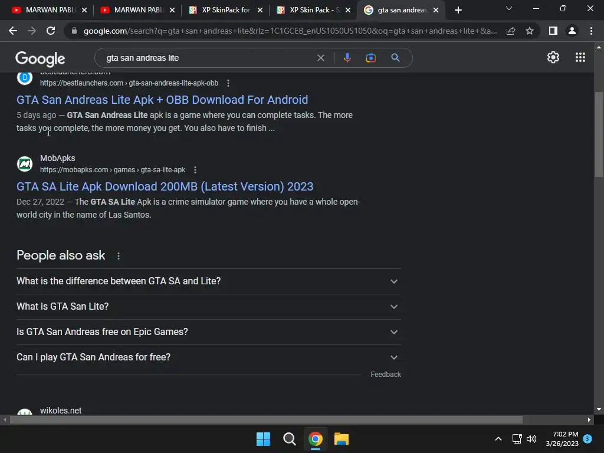604x453 pixels.
Task: Expand GTA San Andreas free Epic Games question
Action: click(208, 332)
